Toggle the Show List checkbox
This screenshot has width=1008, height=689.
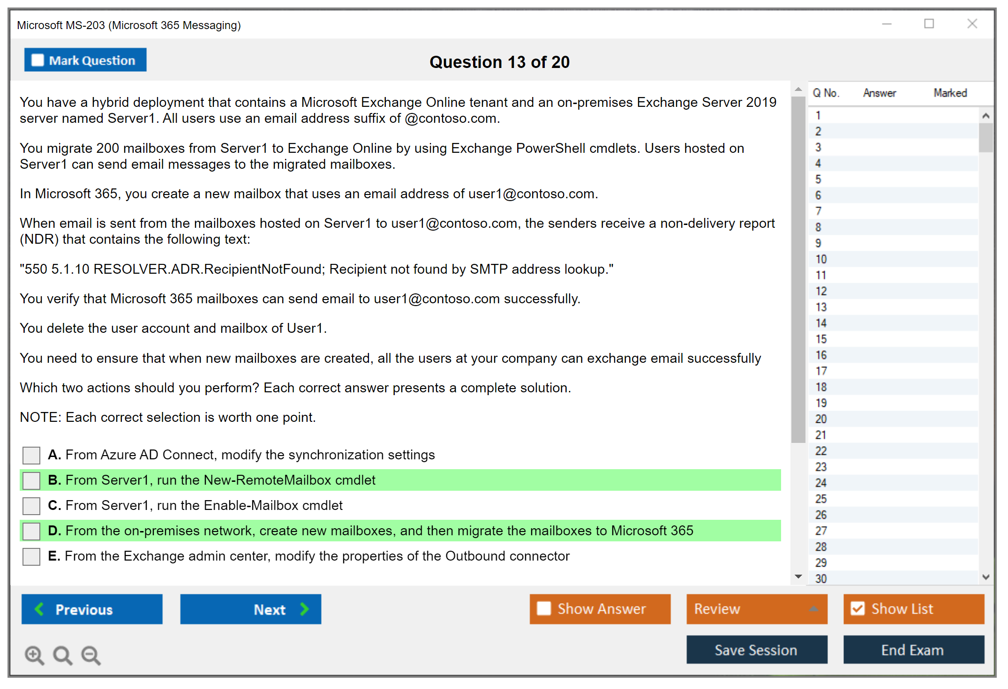858,608
